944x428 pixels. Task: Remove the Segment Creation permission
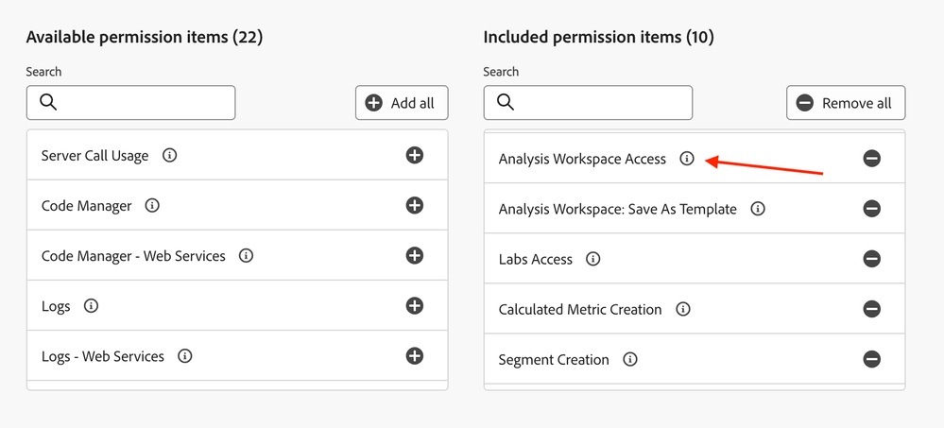(x=871, y=359)
